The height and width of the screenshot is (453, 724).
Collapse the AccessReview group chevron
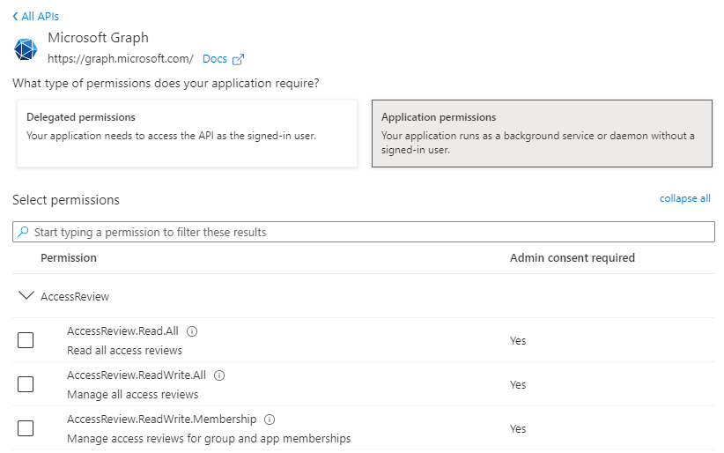tap(26, 296)
